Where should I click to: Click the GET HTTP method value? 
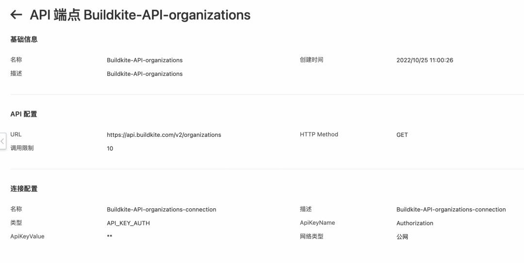pos(402,135)
